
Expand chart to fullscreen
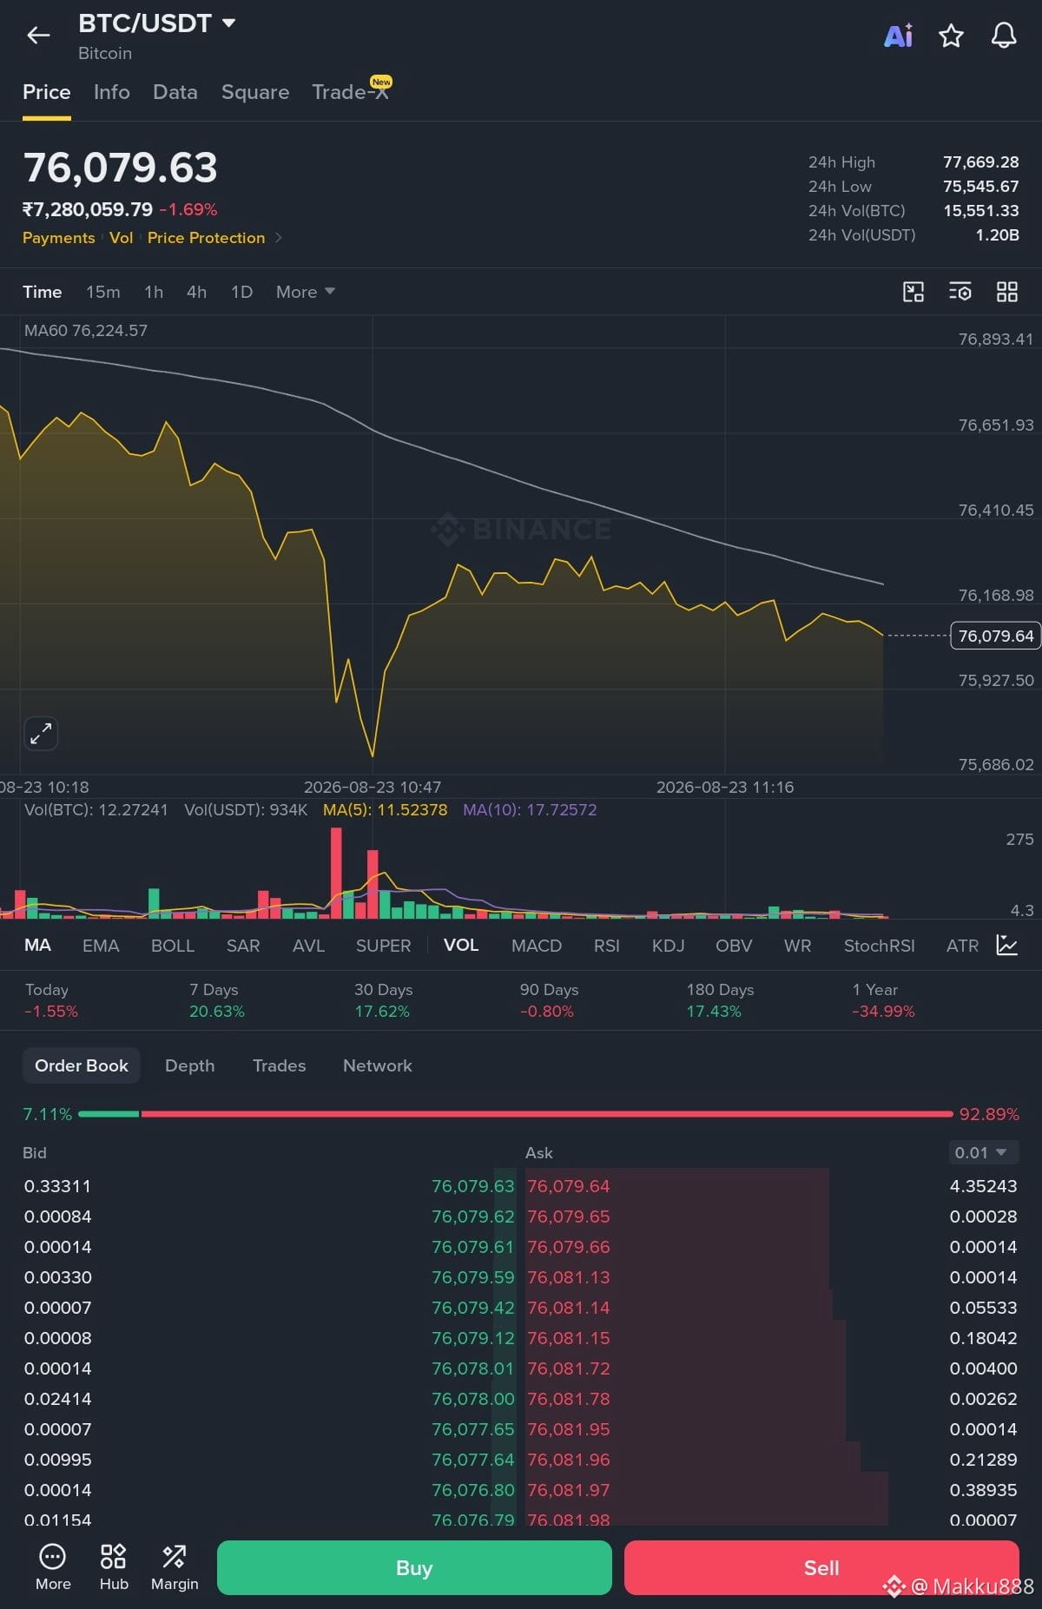[x=41, y=734]
